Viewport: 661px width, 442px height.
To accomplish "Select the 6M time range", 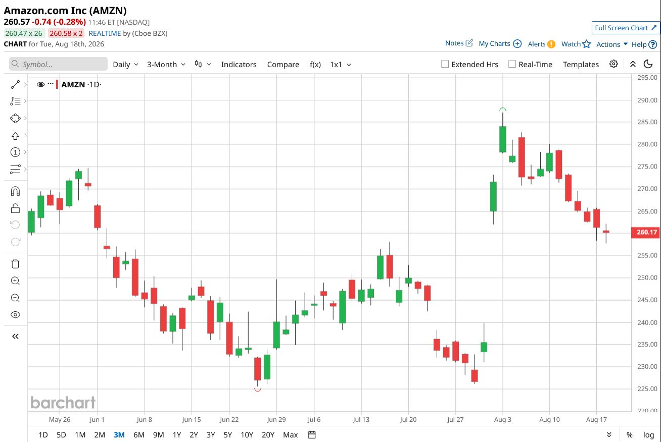I will 139,435.
